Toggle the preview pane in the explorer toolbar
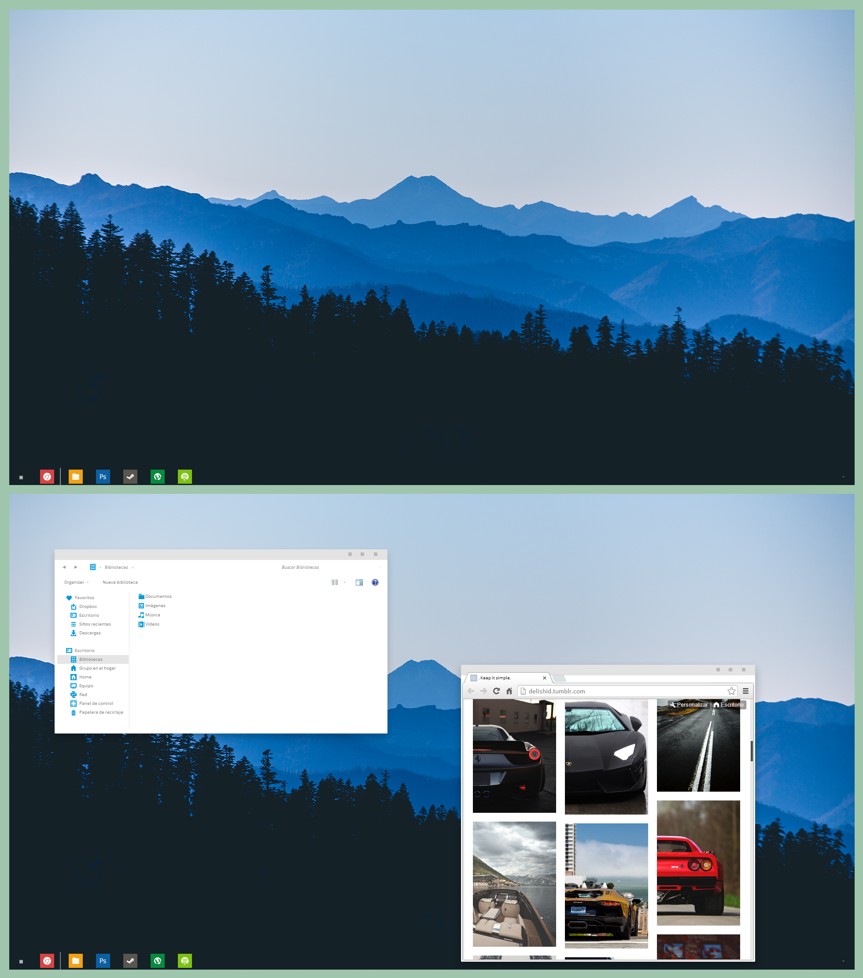This screenshot has height=978, width=863. click(359, 582)
